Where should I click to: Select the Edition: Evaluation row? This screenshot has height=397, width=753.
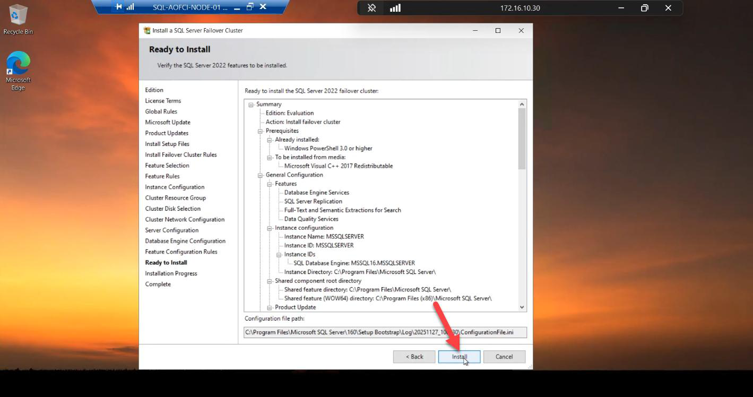coord(290,113)
